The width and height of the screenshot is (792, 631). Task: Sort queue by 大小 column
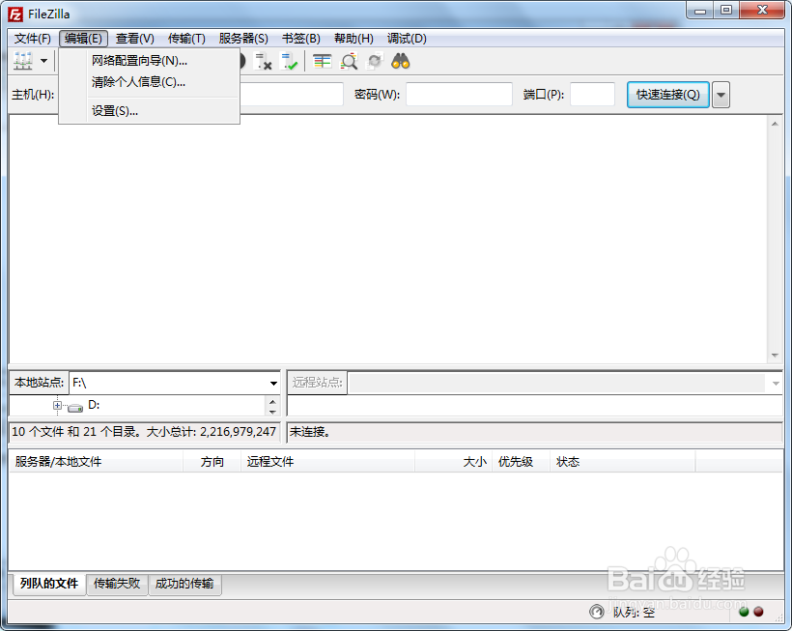click(454, 461)
